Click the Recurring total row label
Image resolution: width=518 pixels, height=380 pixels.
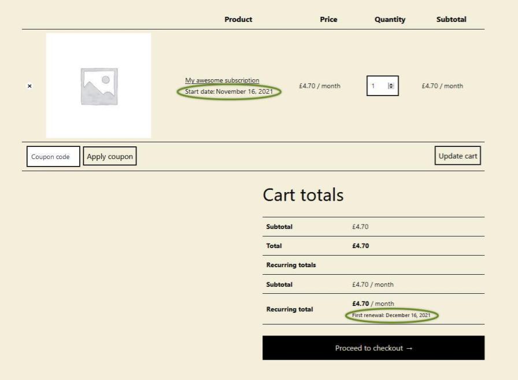click(290, 309)
